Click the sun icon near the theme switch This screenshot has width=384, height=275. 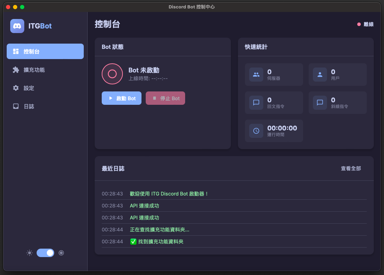coord(30,253)
